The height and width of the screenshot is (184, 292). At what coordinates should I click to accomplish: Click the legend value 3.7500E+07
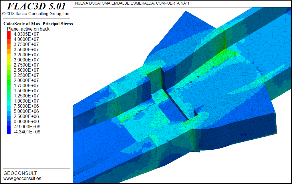click(x=26, y=44)
